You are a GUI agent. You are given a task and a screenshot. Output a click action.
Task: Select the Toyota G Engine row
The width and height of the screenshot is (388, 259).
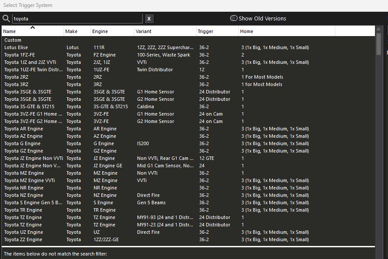tap(188, 143)
